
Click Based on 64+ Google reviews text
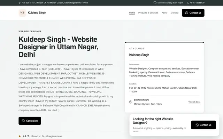click(47, 136)
